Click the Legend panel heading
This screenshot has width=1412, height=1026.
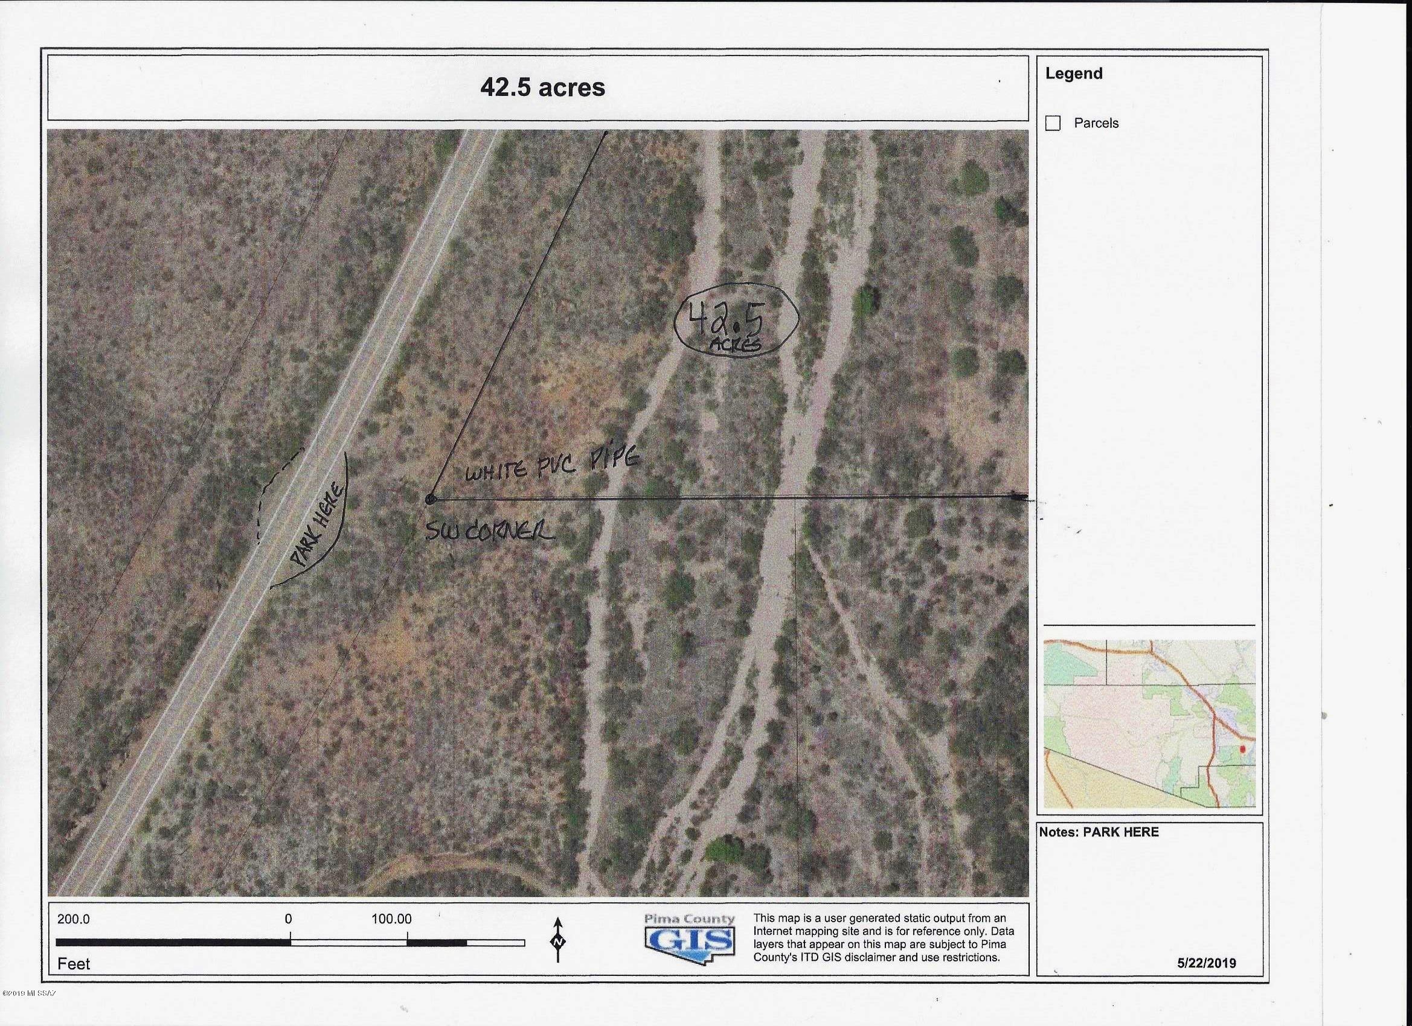tap(1074, 74)
